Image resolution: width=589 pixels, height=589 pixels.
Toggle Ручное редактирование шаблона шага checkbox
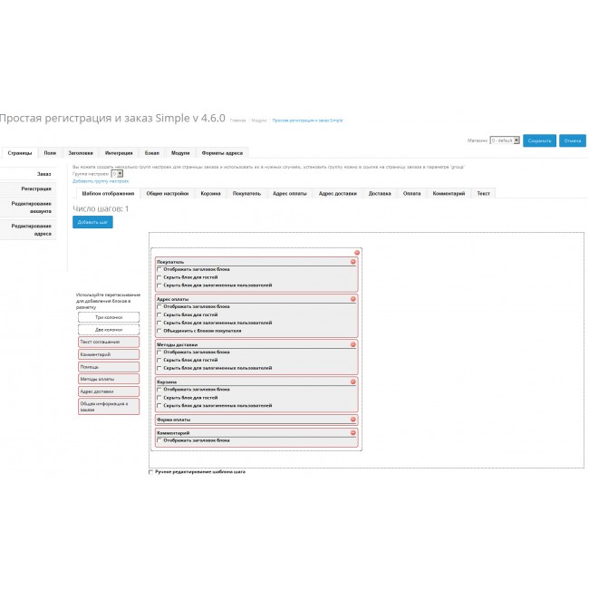coord(151,472)
